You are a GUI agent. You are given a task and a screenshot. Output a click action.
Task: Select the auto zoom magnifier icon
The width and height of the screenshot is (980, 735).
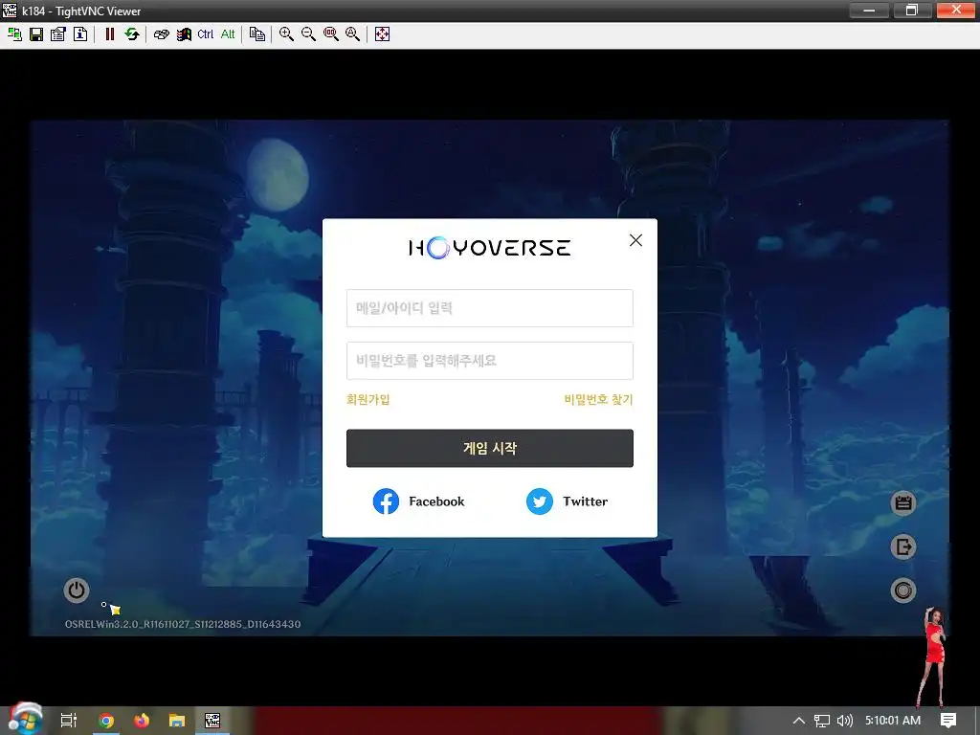tap(352, 34)
